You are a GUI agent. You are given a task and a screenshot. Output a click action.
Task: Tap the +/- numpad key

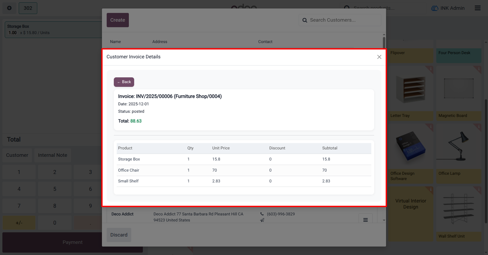19,223
